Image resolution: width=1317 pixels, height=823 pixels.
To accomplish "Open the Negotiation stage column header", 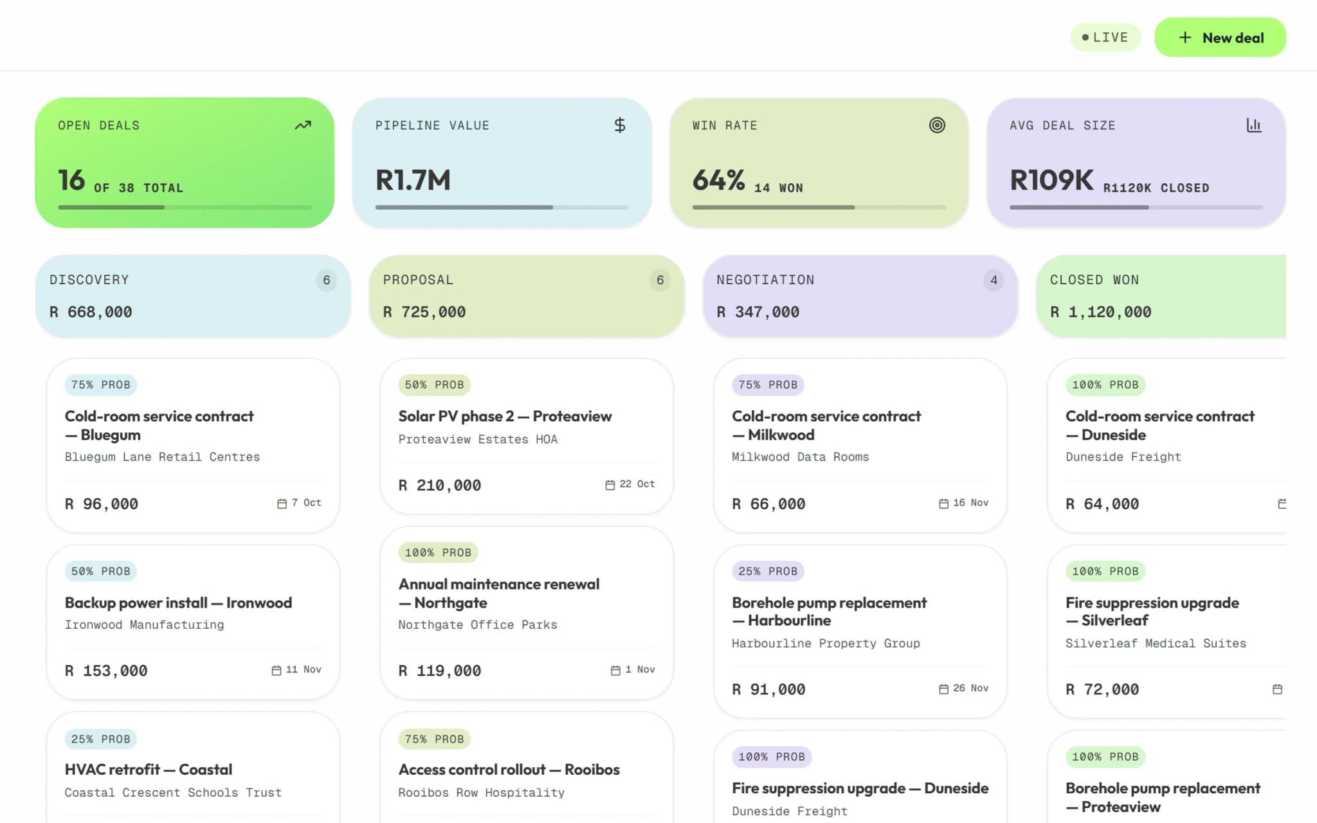I will point(860,296).
